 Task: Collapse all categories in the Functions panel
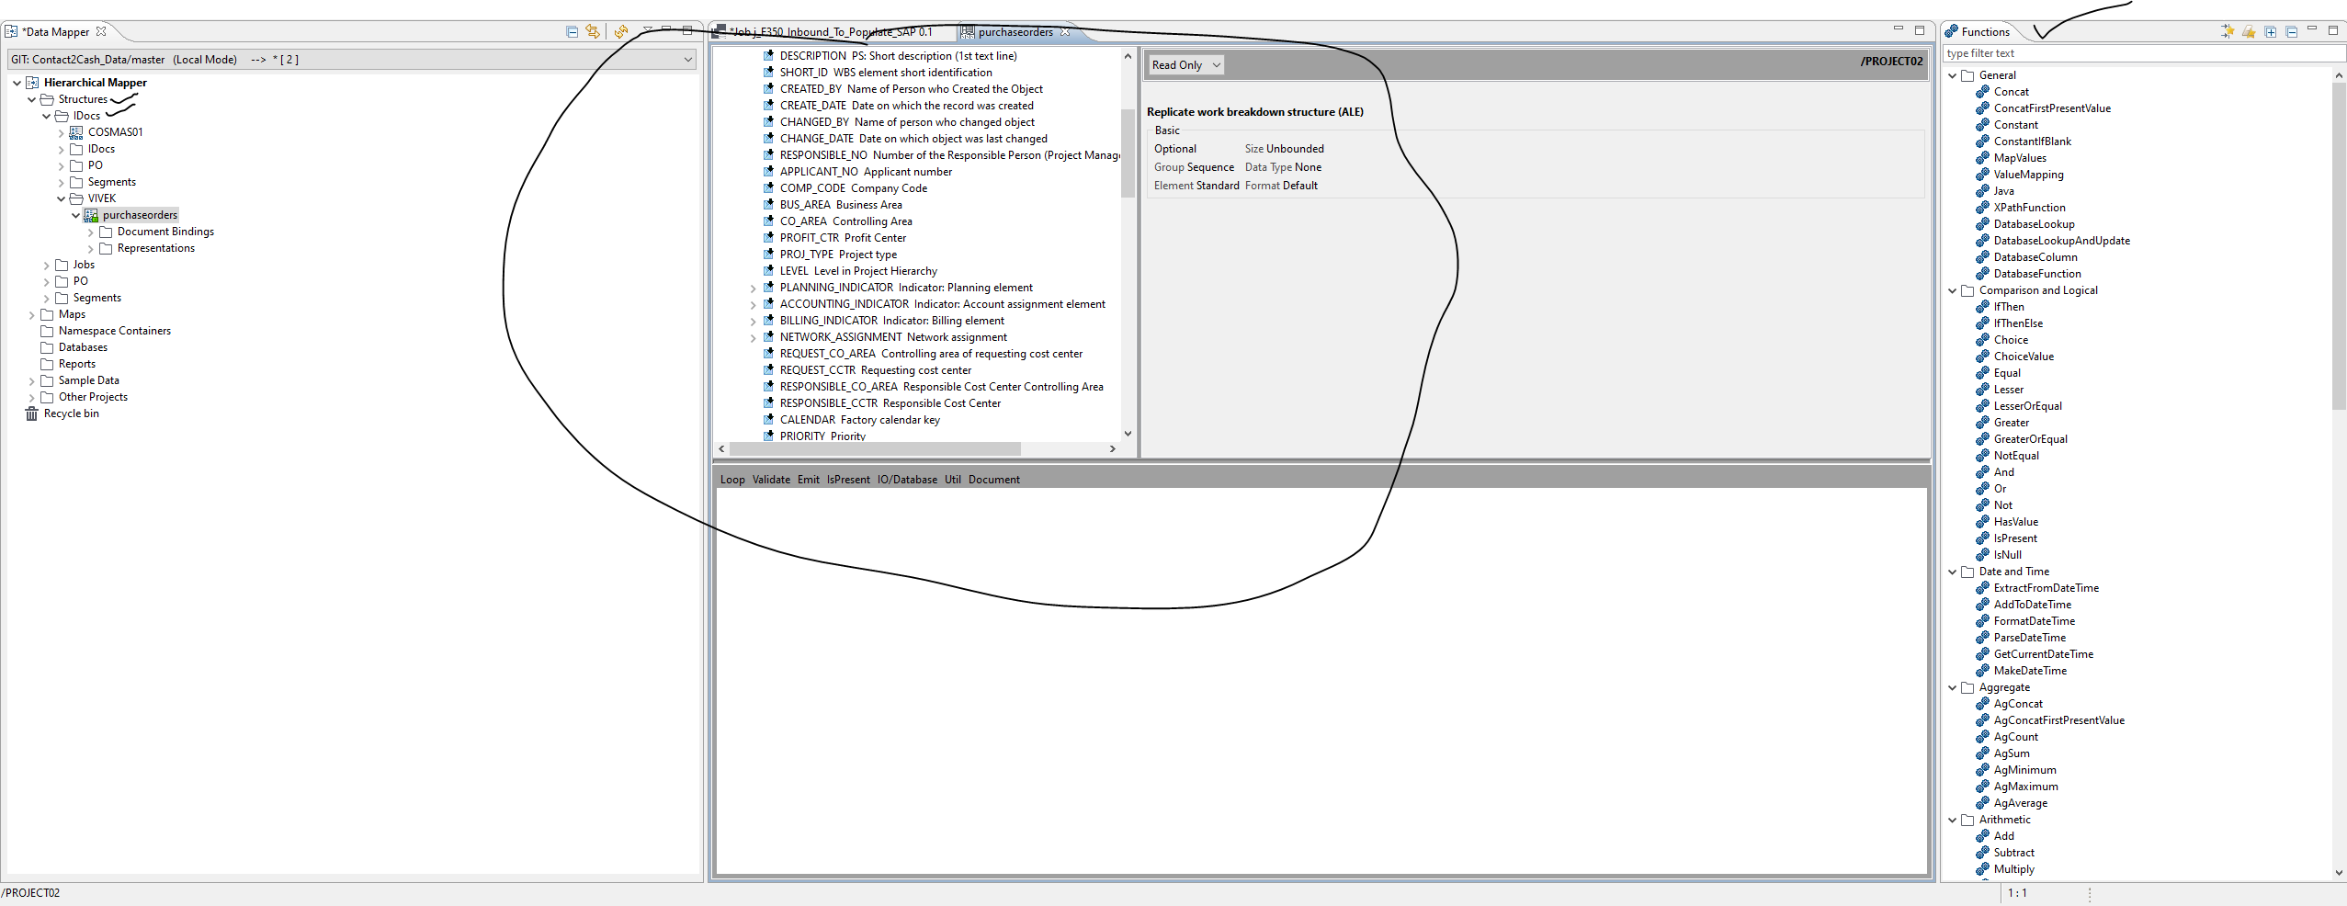2290,30
